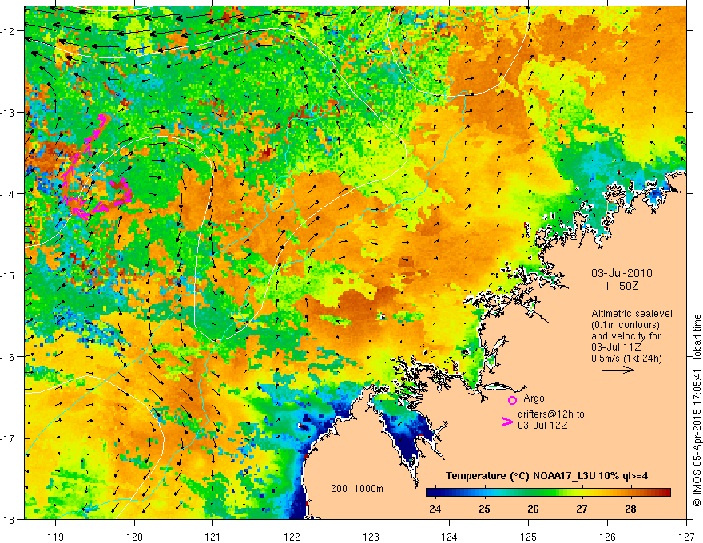Click the latitude axis label -13
703x543 pixels.
pos(9,113)
